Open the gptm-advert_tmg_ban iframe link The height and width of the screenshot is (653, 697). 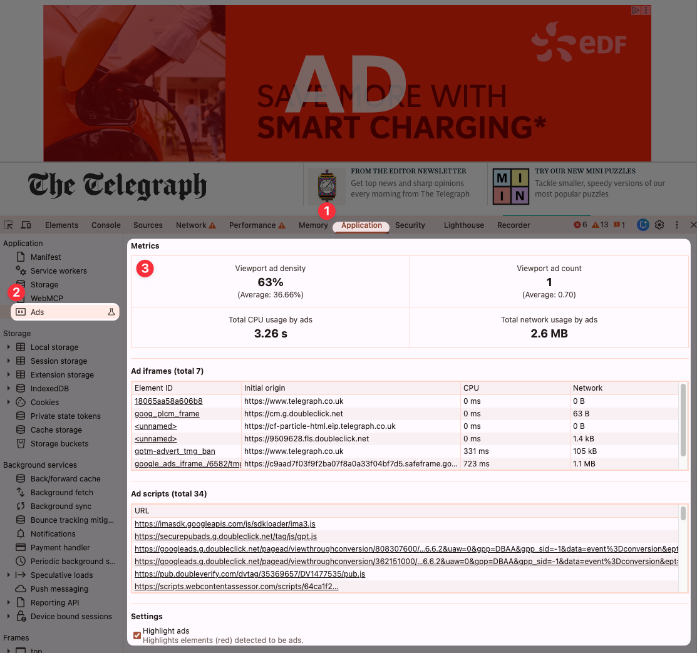(175, 451)
